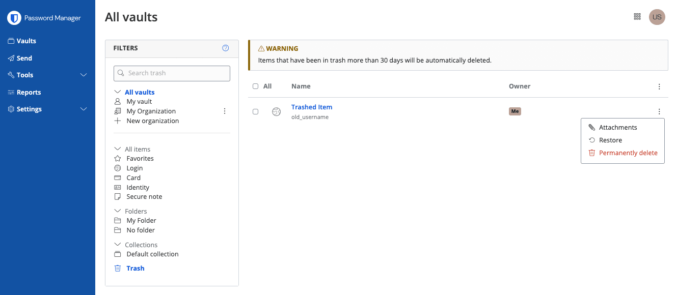This screenshot has width=677, height=295.
Task: Click the Settings gear icon
Action: [11, 109]
